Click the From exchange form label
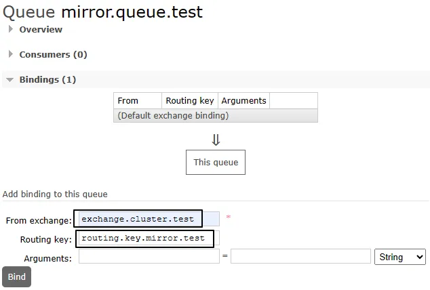 [39, 221]
